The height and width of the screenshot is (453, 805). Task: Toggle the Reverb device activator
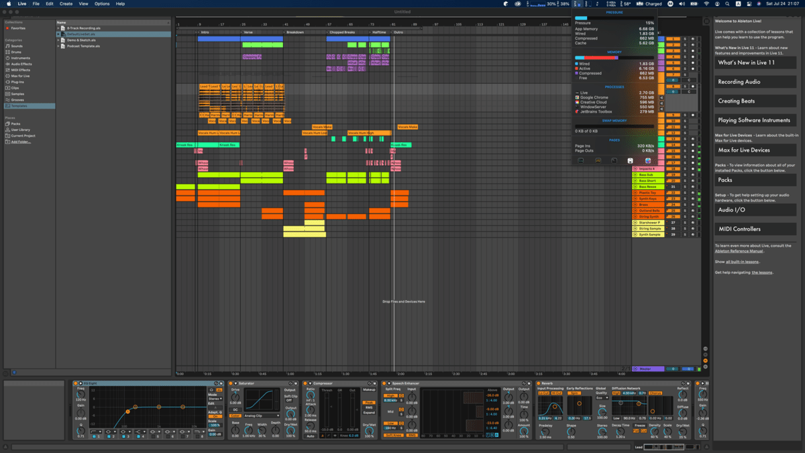539,383
